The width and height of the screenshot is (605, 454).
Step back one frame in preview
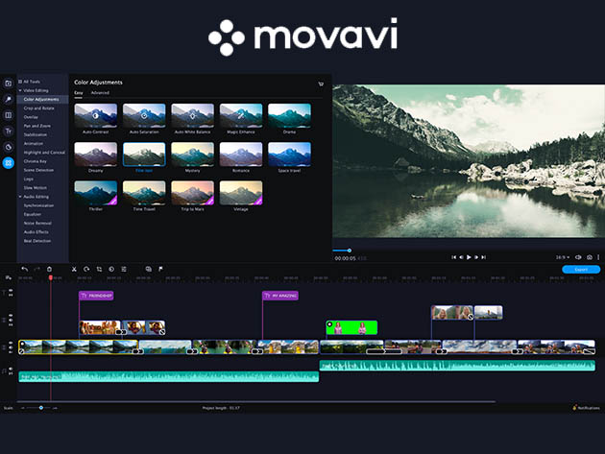point(461,257)
